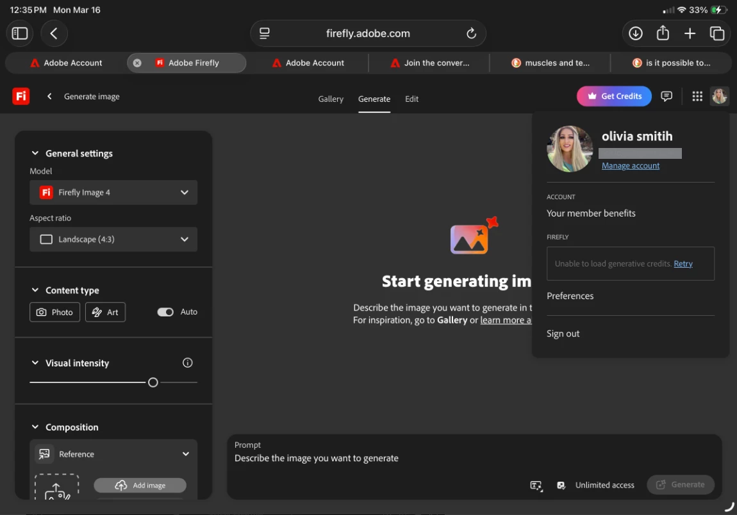The image size is (737, 515).
Task: Reload the firefly.adobe.com page
Action: 471,33
